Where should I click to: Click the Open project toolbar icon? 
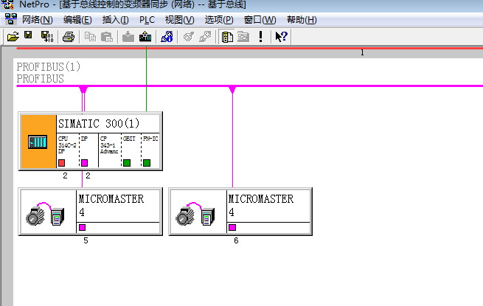coord(13,36)
